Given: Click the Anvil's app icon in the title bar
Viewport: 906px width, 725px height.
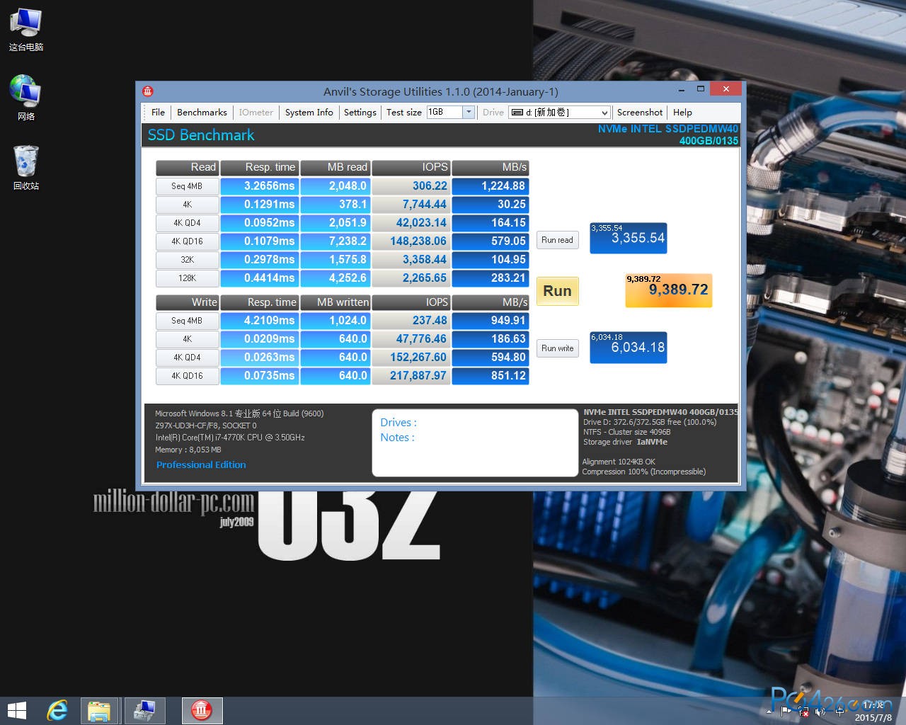Looking at the screenshot, I should tap(147, 91).
